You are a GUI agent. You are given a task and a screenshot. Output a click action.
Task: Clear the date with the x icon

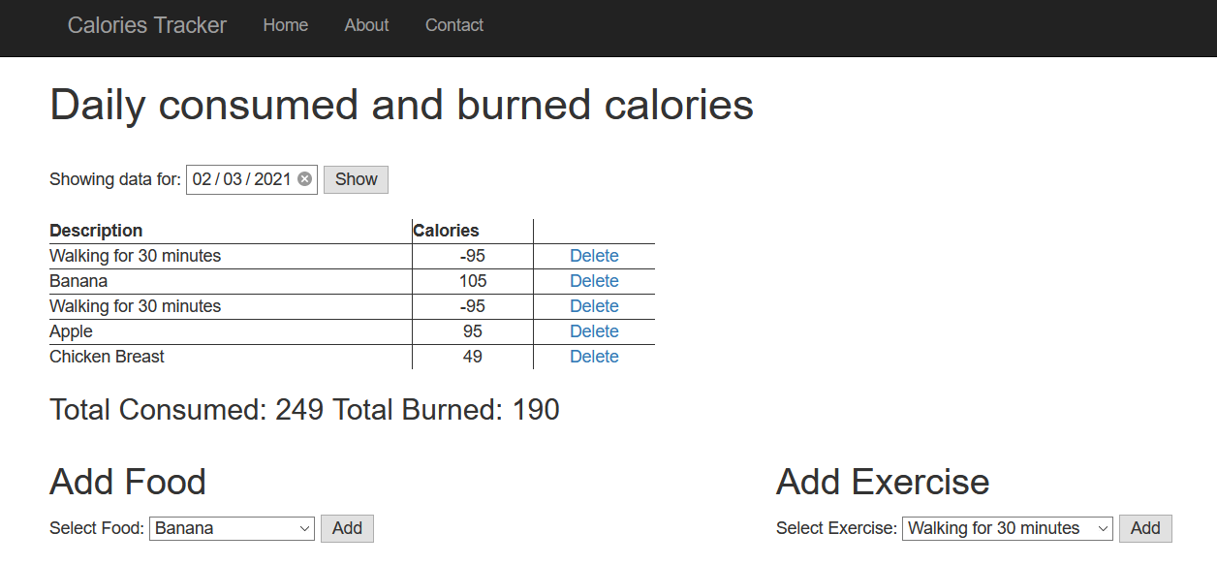tap(304, 179)
